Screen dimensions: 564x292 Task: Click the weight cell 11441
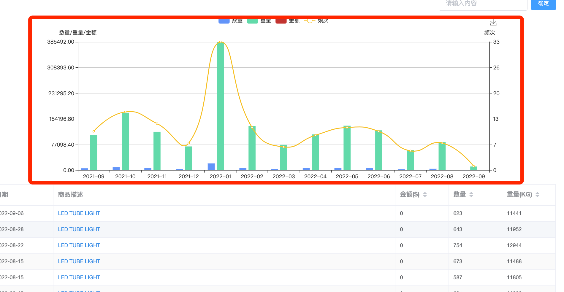tap(514, 213)
